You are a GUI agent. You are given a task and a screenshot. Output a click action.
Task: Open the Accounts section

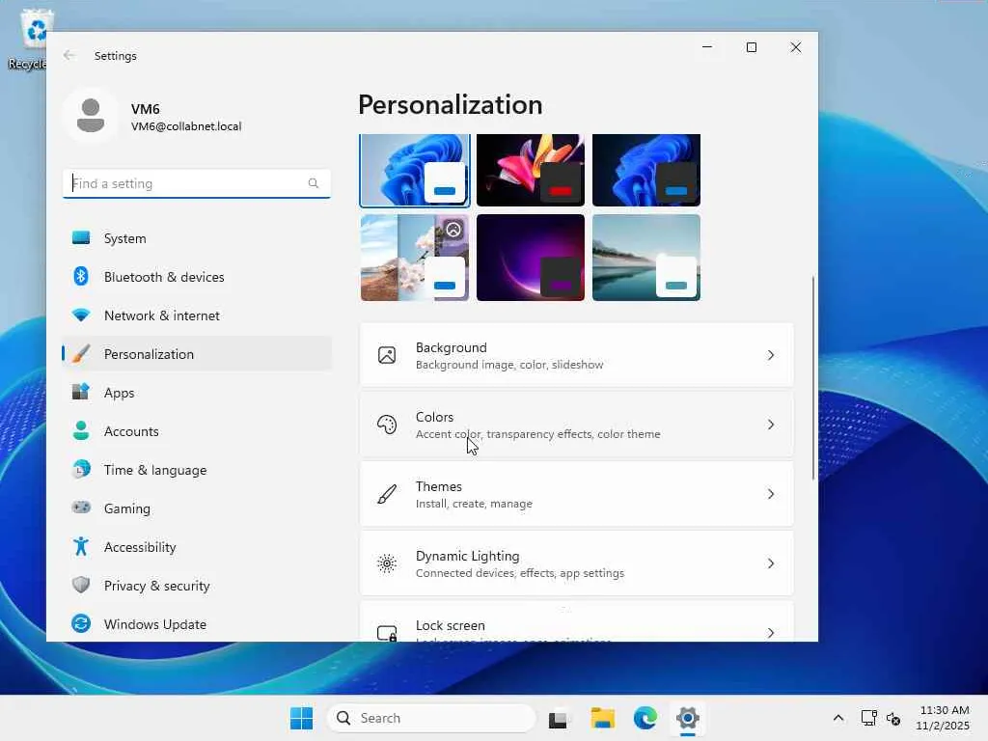point(197,431)
